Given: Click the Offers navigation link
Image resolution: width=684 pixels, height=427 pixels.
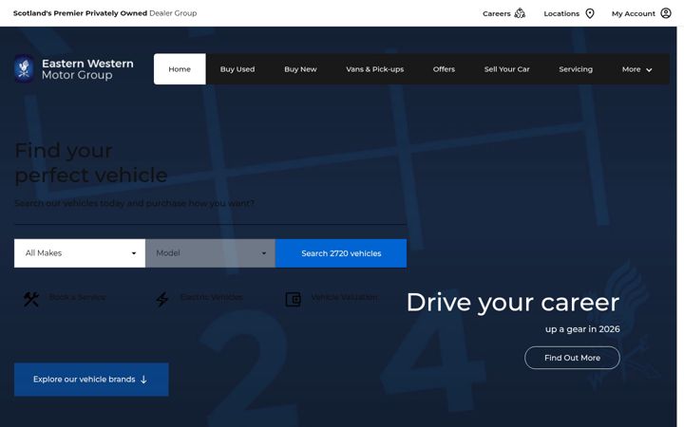Looking at the screenshot, I should [444, 69].
